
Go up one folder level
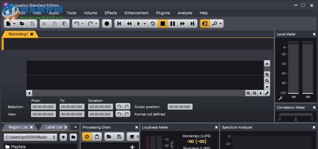pos(63,137)
